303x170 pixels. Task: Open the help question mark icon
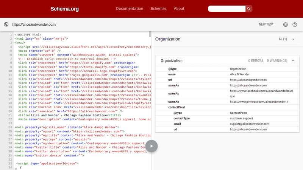pyautogui.click(x=295, y=25)
